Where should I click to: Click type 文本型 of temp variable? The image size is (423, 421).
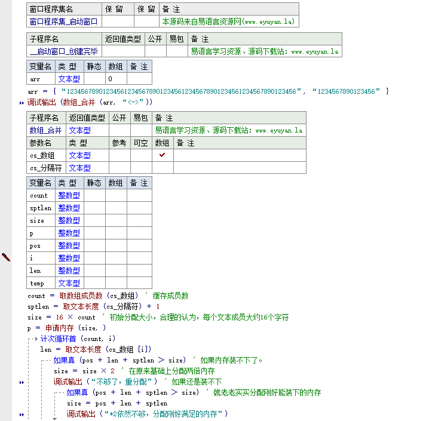[69, 283]
